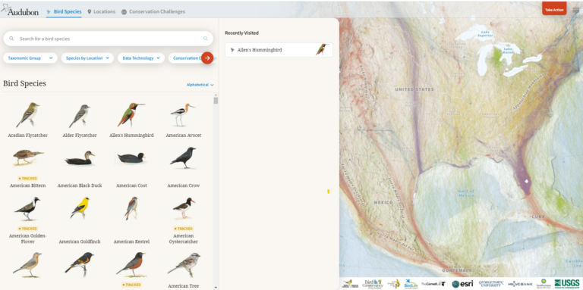Click the Bird Conservancy logo
The width and height of the screenshot is (583, 290).
pos(373,284)
